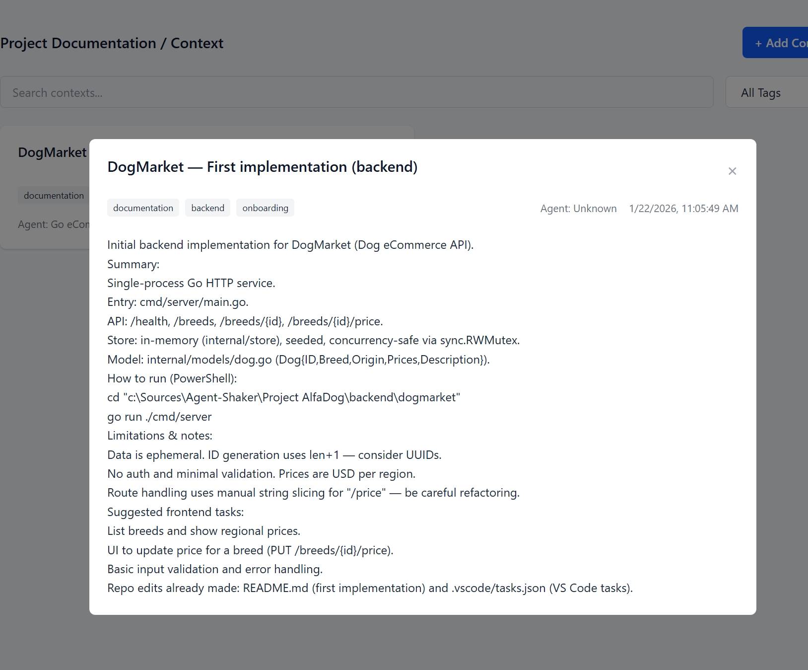Click the Agent: Unknown label

(579, 209)
